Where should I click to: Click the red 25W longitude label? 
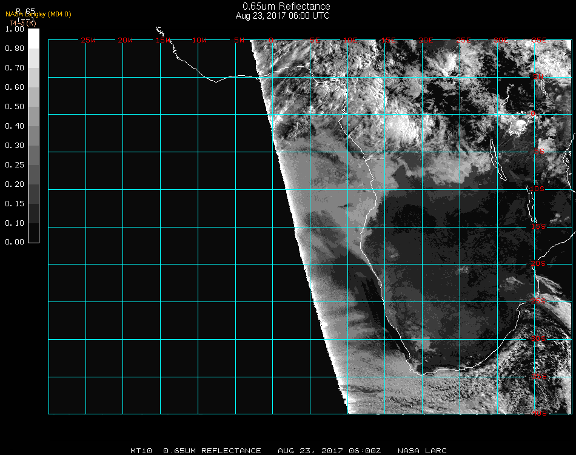[x=89, y=40]
